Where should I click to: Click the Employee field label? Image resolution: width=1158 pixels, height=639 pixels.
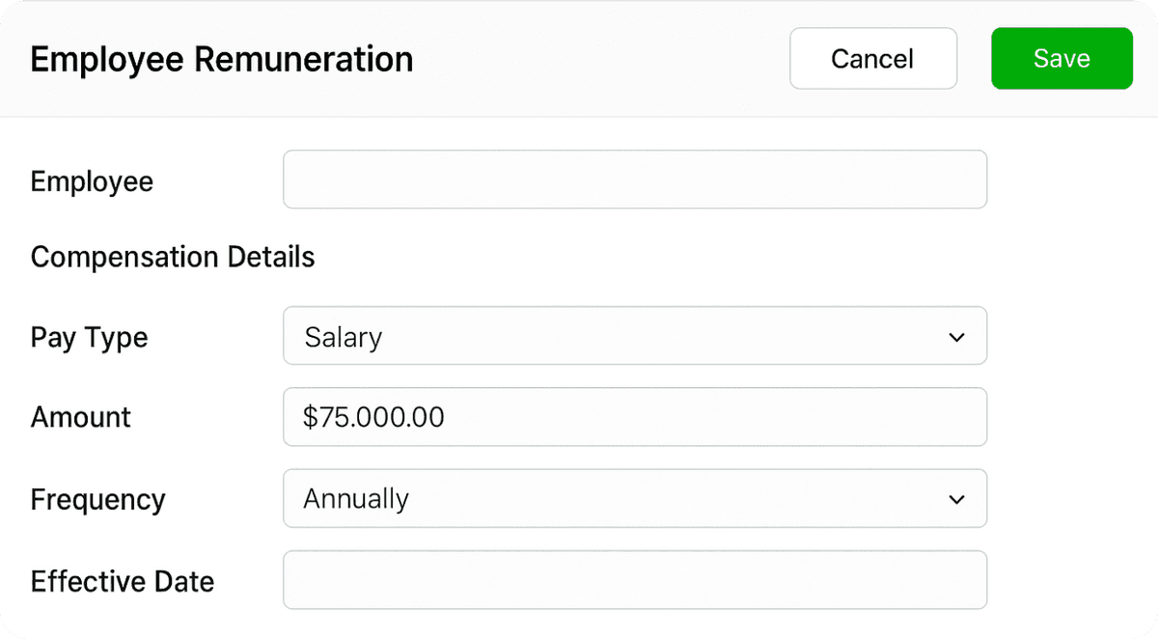92,181
